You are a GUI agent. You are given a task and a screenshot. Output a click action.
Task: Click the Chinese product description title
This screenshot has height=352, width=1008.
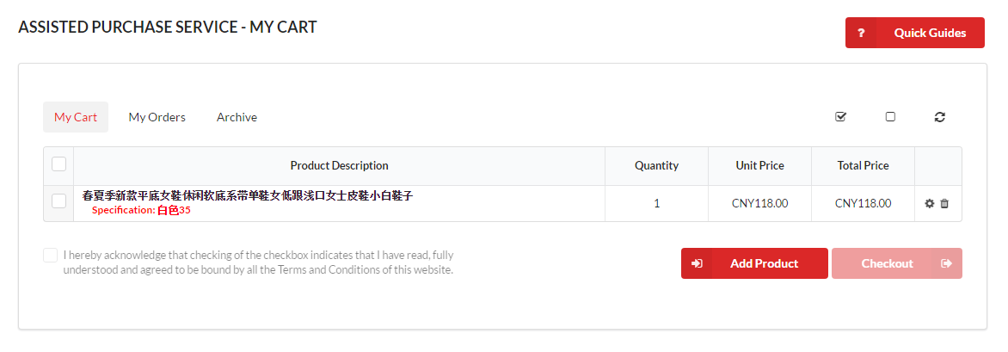(248, 195)
